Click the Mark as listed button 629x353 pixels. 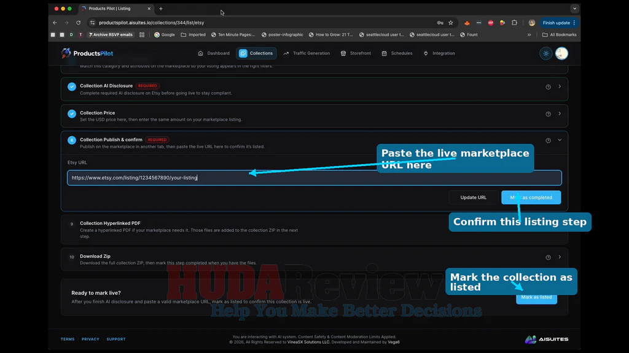tap(536, 298)
